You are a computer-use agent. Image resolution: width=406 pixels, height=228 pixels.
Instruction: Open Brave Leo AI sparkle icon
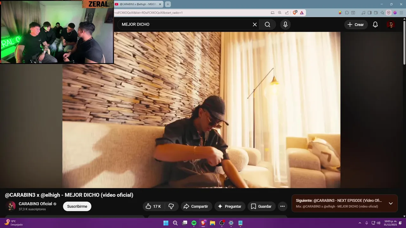(x=382, y=13)
